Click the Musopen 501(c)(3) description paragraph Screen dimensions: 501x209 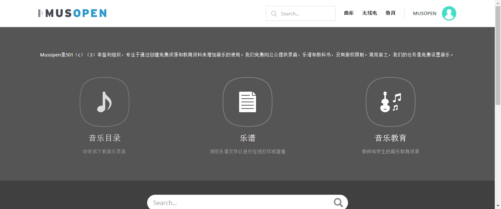pyautogui.click(x=248, y=55)
